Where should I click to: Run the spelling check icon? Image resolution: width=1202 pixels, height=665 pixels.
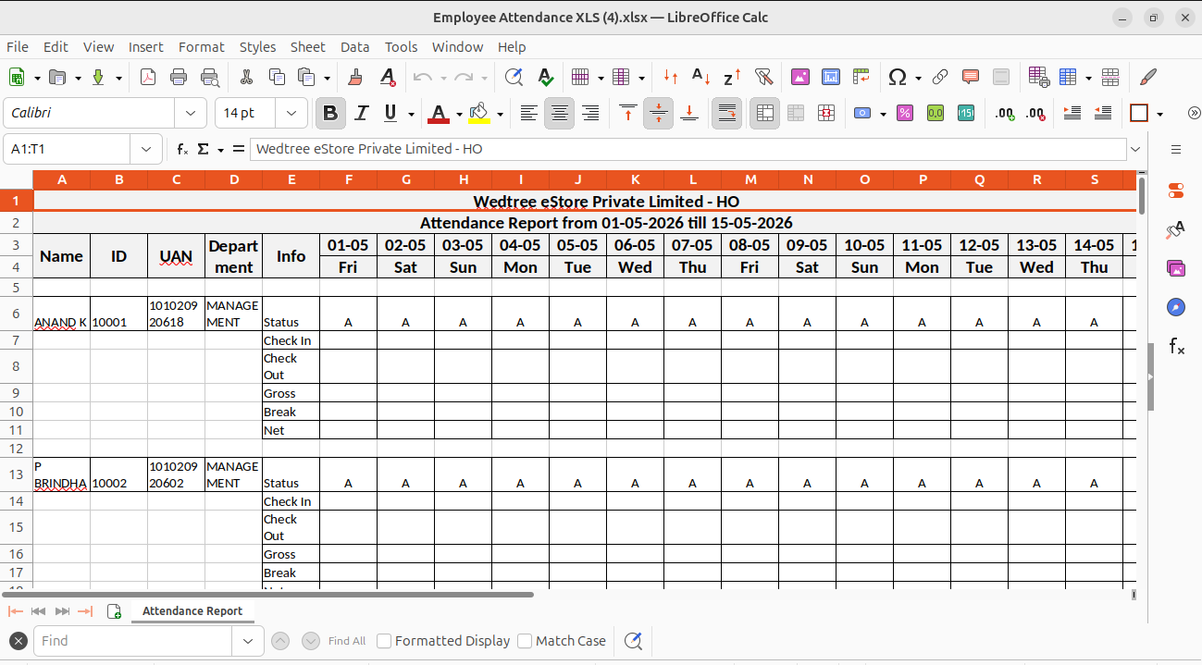coord(545,78)
